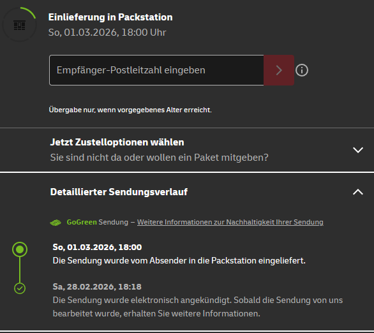This screenshot has width=374, height=333.
Task: Click 'Sie sind nicht da oder wollen ein Paket mitgeben?'
Action: (x=160, y=158)
